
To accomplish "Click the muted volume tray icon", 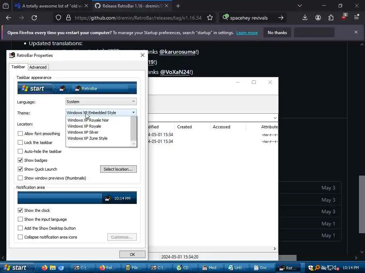I will (x=336, y=268).
